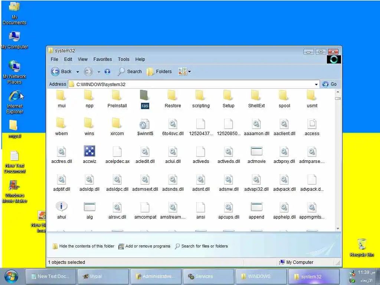Open the Tools menu
380x285 pixels.
click(x=124, y=59)
